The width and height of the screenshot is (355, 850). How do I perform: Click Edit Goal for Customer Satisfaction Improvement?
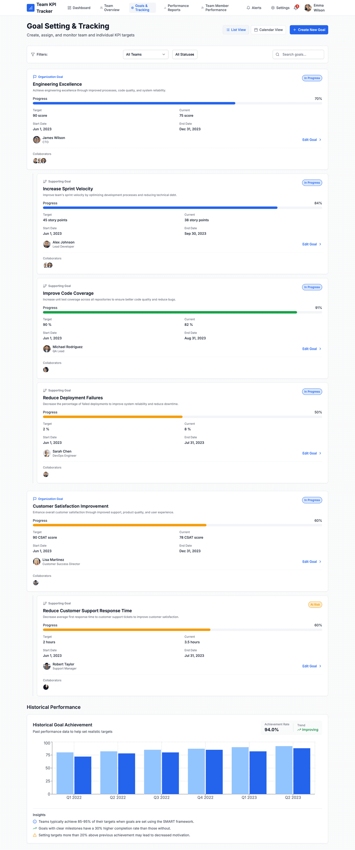click(312, 562)
